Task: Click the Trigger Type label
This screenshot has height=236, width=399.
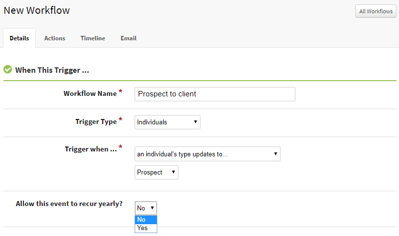Action: (x=96, y=122)
